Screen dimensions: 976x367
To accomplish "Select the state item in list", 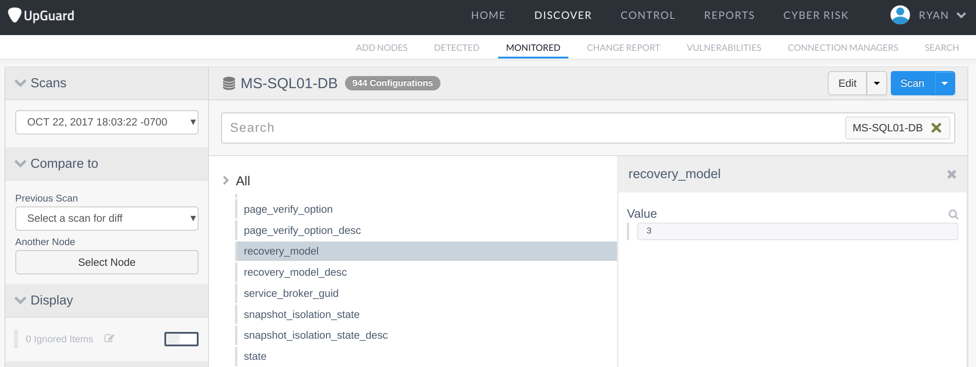I will point(255,356).
